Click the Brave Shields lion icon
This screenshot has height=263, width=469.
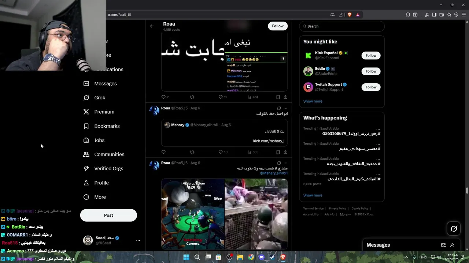click(350, 15)
